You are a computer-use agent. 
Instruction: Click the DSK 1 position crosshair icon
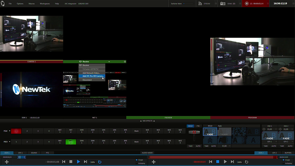click(264, 129)
